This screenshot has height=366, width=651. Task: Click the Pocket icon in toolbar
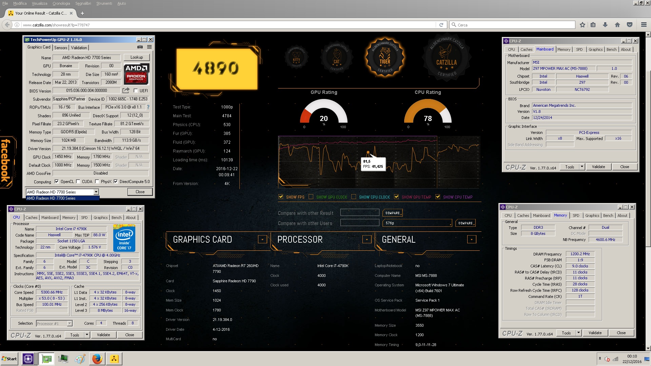pos(630,25)
